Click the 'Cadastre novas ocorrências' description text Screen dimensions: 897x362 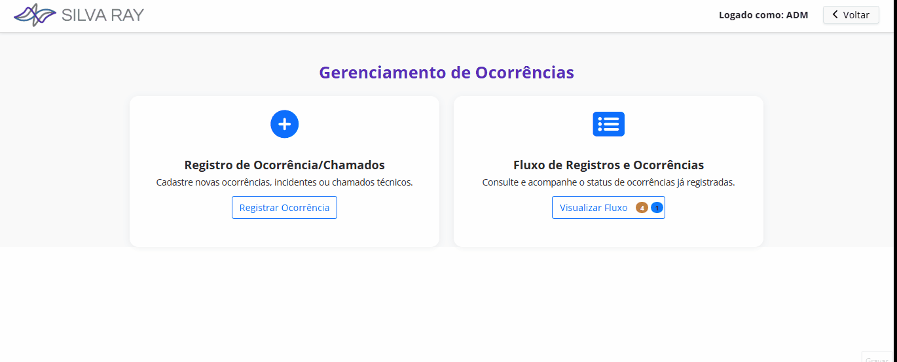tap(284, 182)
